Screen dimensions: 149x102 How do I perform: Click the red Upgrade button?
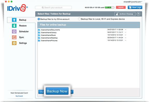pos(121,7)
